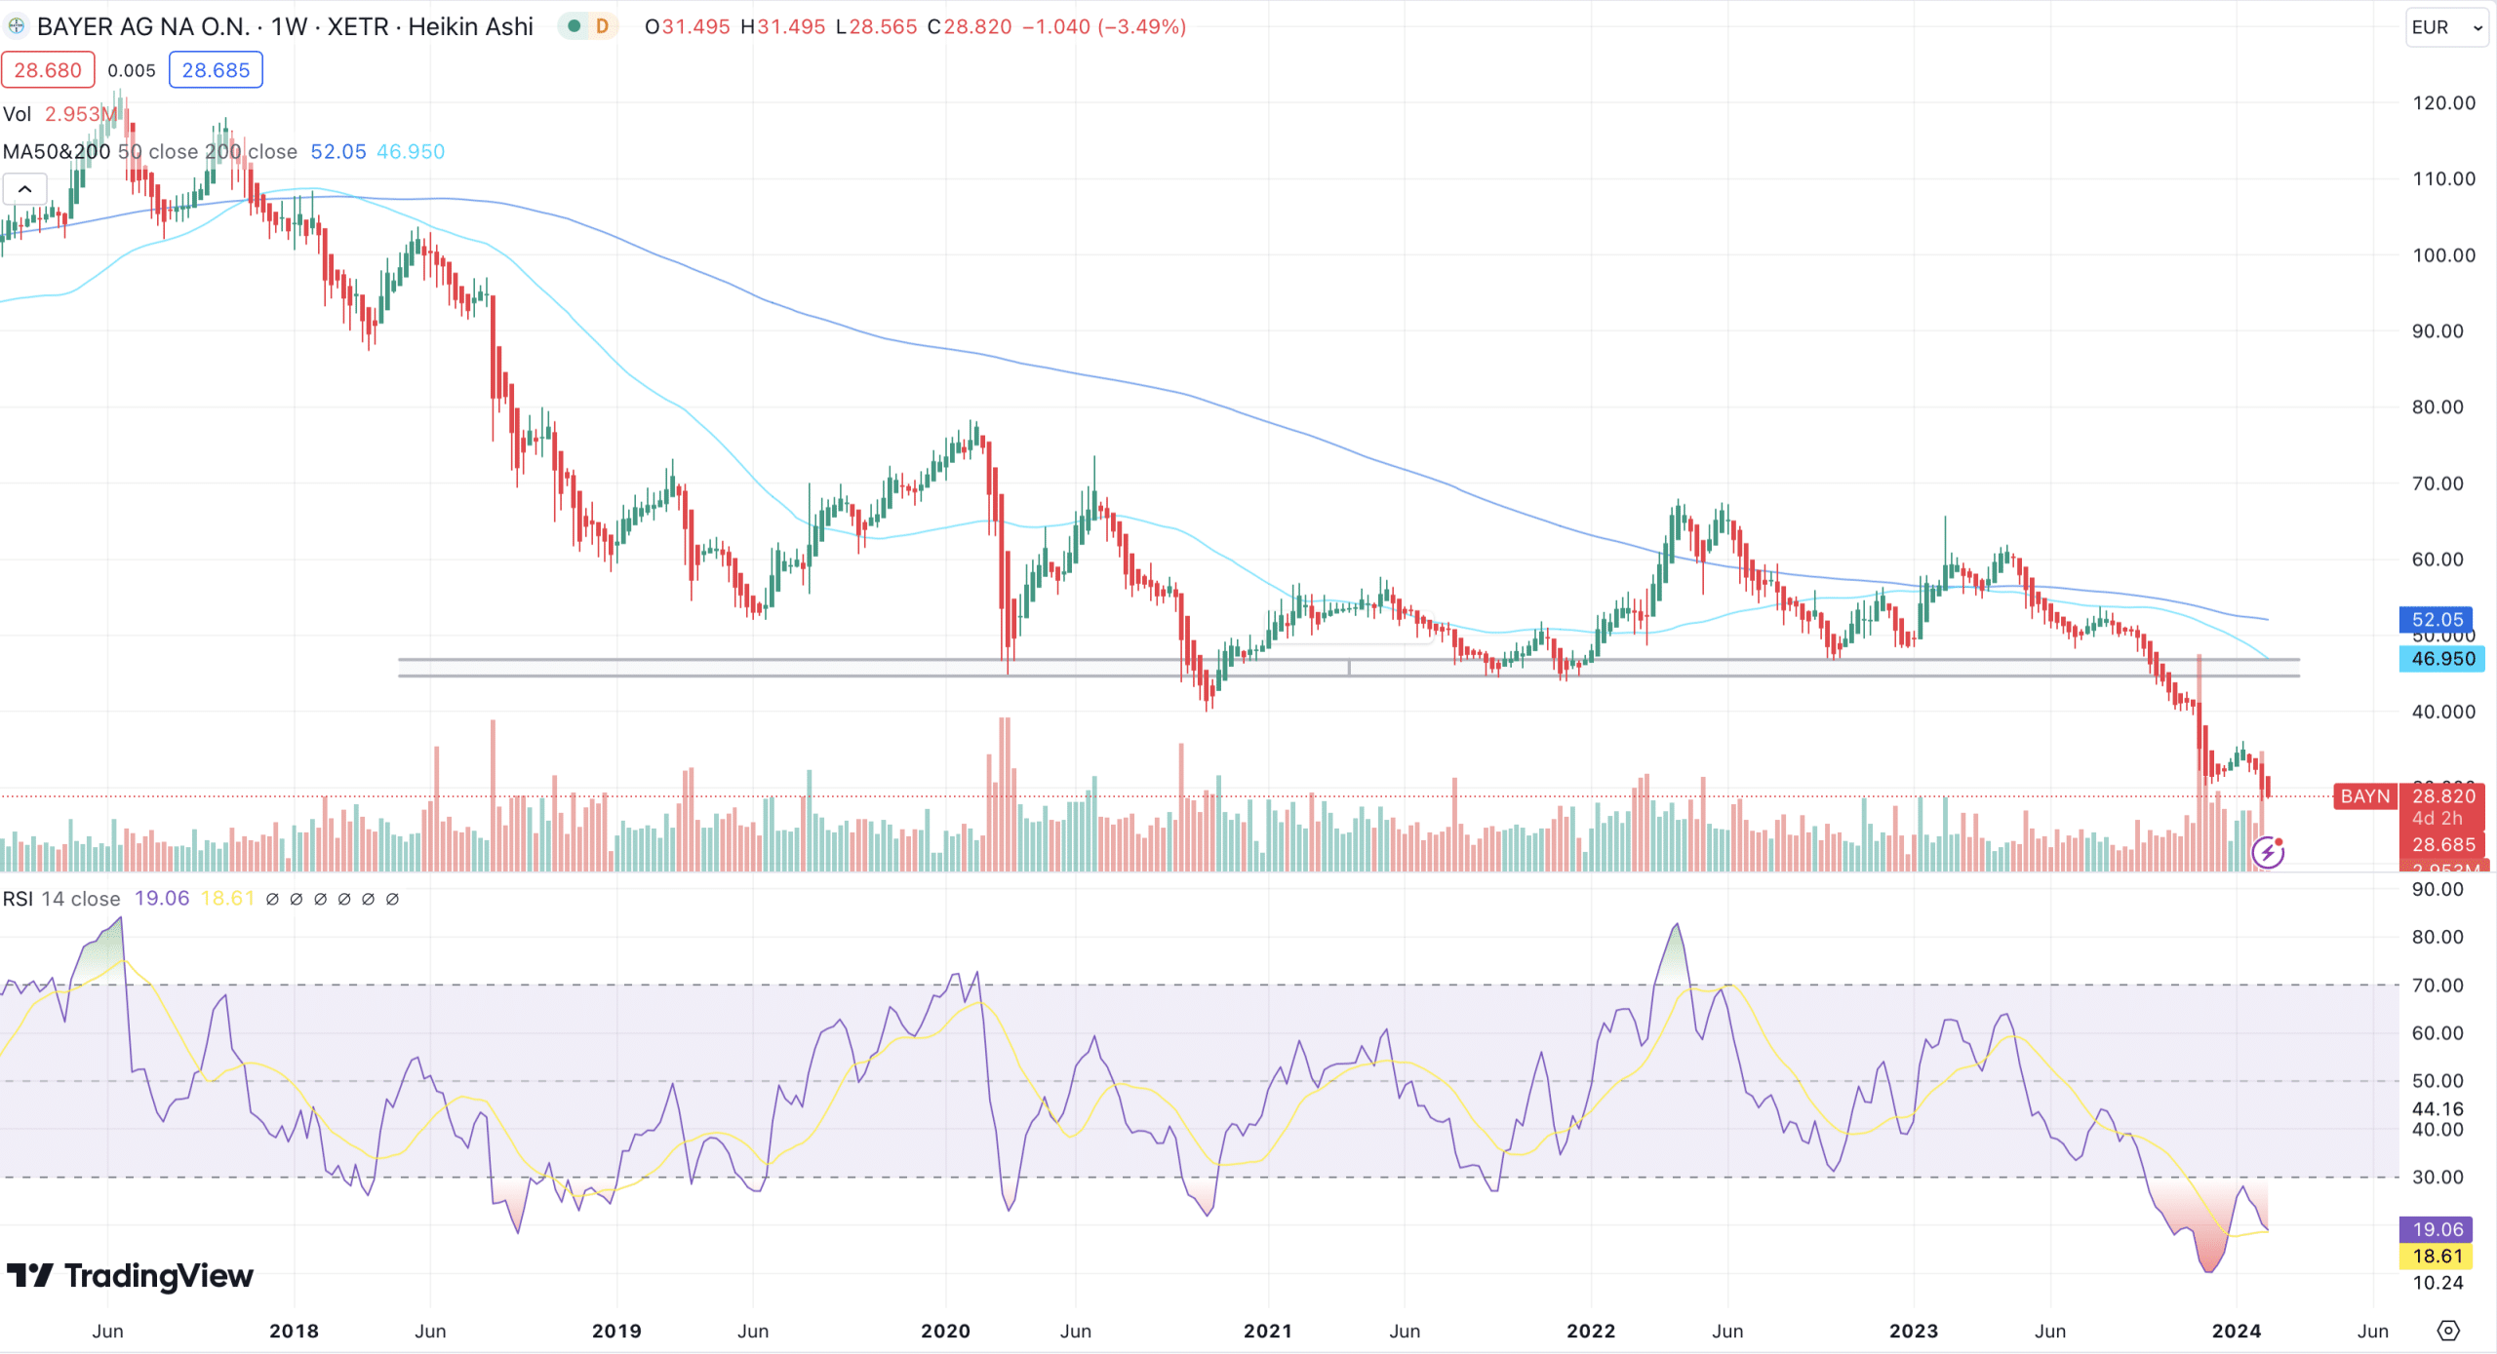Image resolution: width=2497 pixels, height=1354 pixels.
Task: Click the Bayer symbol logo icon
Action: [x=16, y=26]
